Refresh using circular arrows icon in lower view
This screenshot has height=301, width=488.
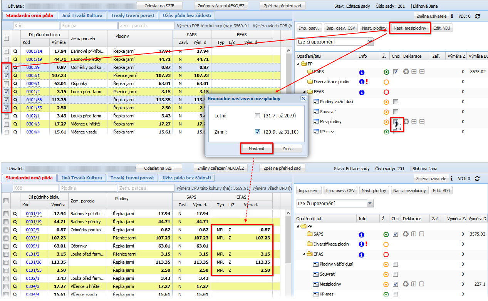pos(478,179)
